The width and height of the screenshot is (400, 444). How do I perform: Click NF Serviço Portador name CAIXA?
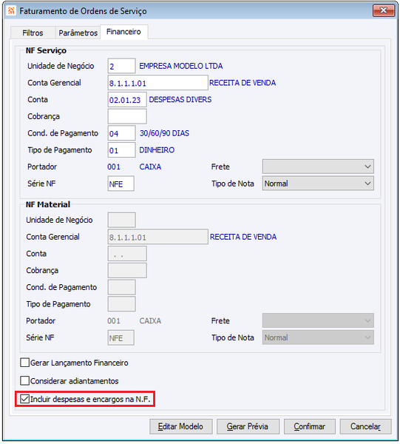[150, 166]
